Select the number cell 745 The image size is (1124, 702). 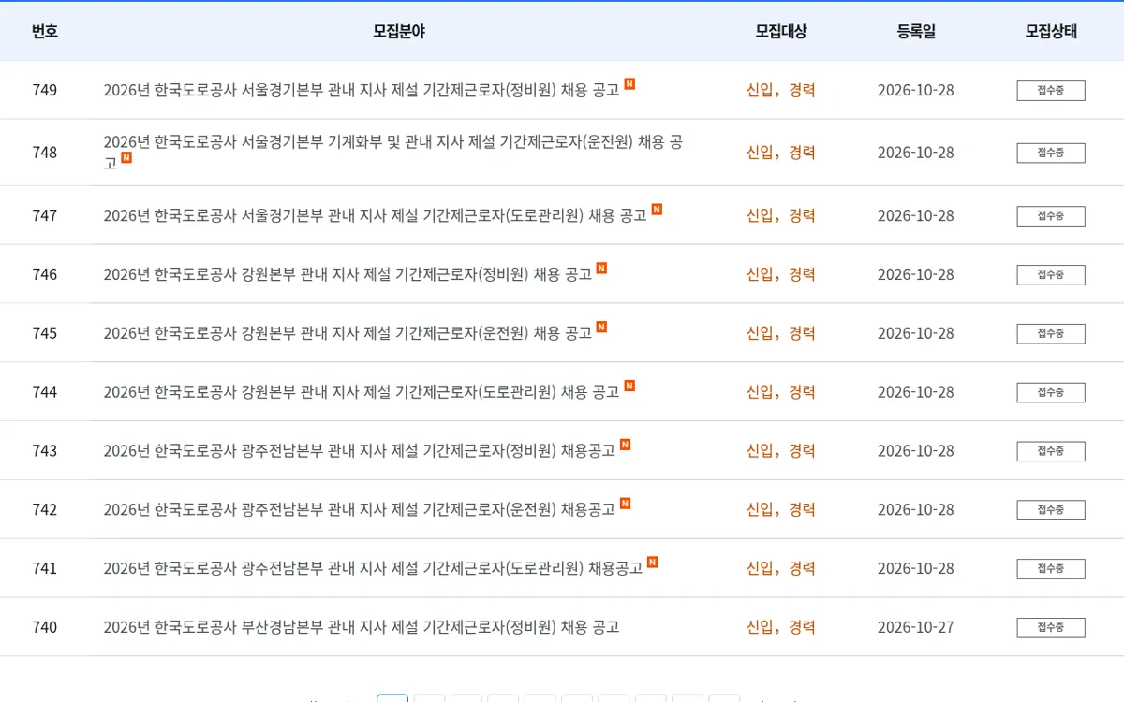[x=45, y=333]
